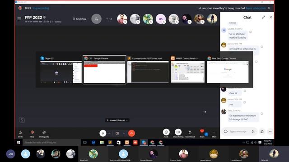Viewport: 289px width, 162px height.
Task: Show the +12 additional participants
Action: coord(109,19)
